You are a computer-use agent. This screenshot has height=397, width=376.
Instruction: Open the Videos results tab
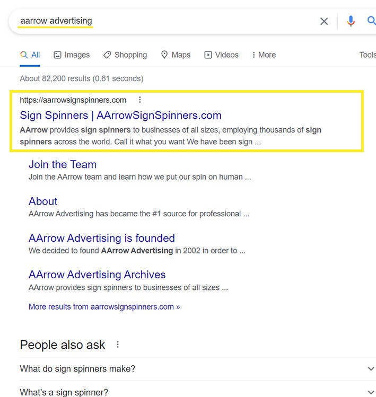(222, 55)
